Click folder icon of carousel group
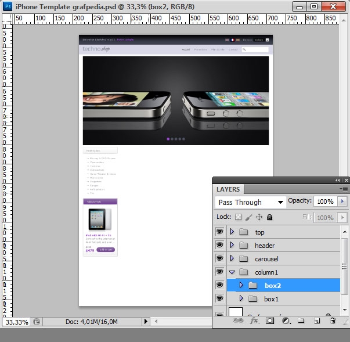The height and width of the screenshot is (342, 350). [x=244, y=259]
